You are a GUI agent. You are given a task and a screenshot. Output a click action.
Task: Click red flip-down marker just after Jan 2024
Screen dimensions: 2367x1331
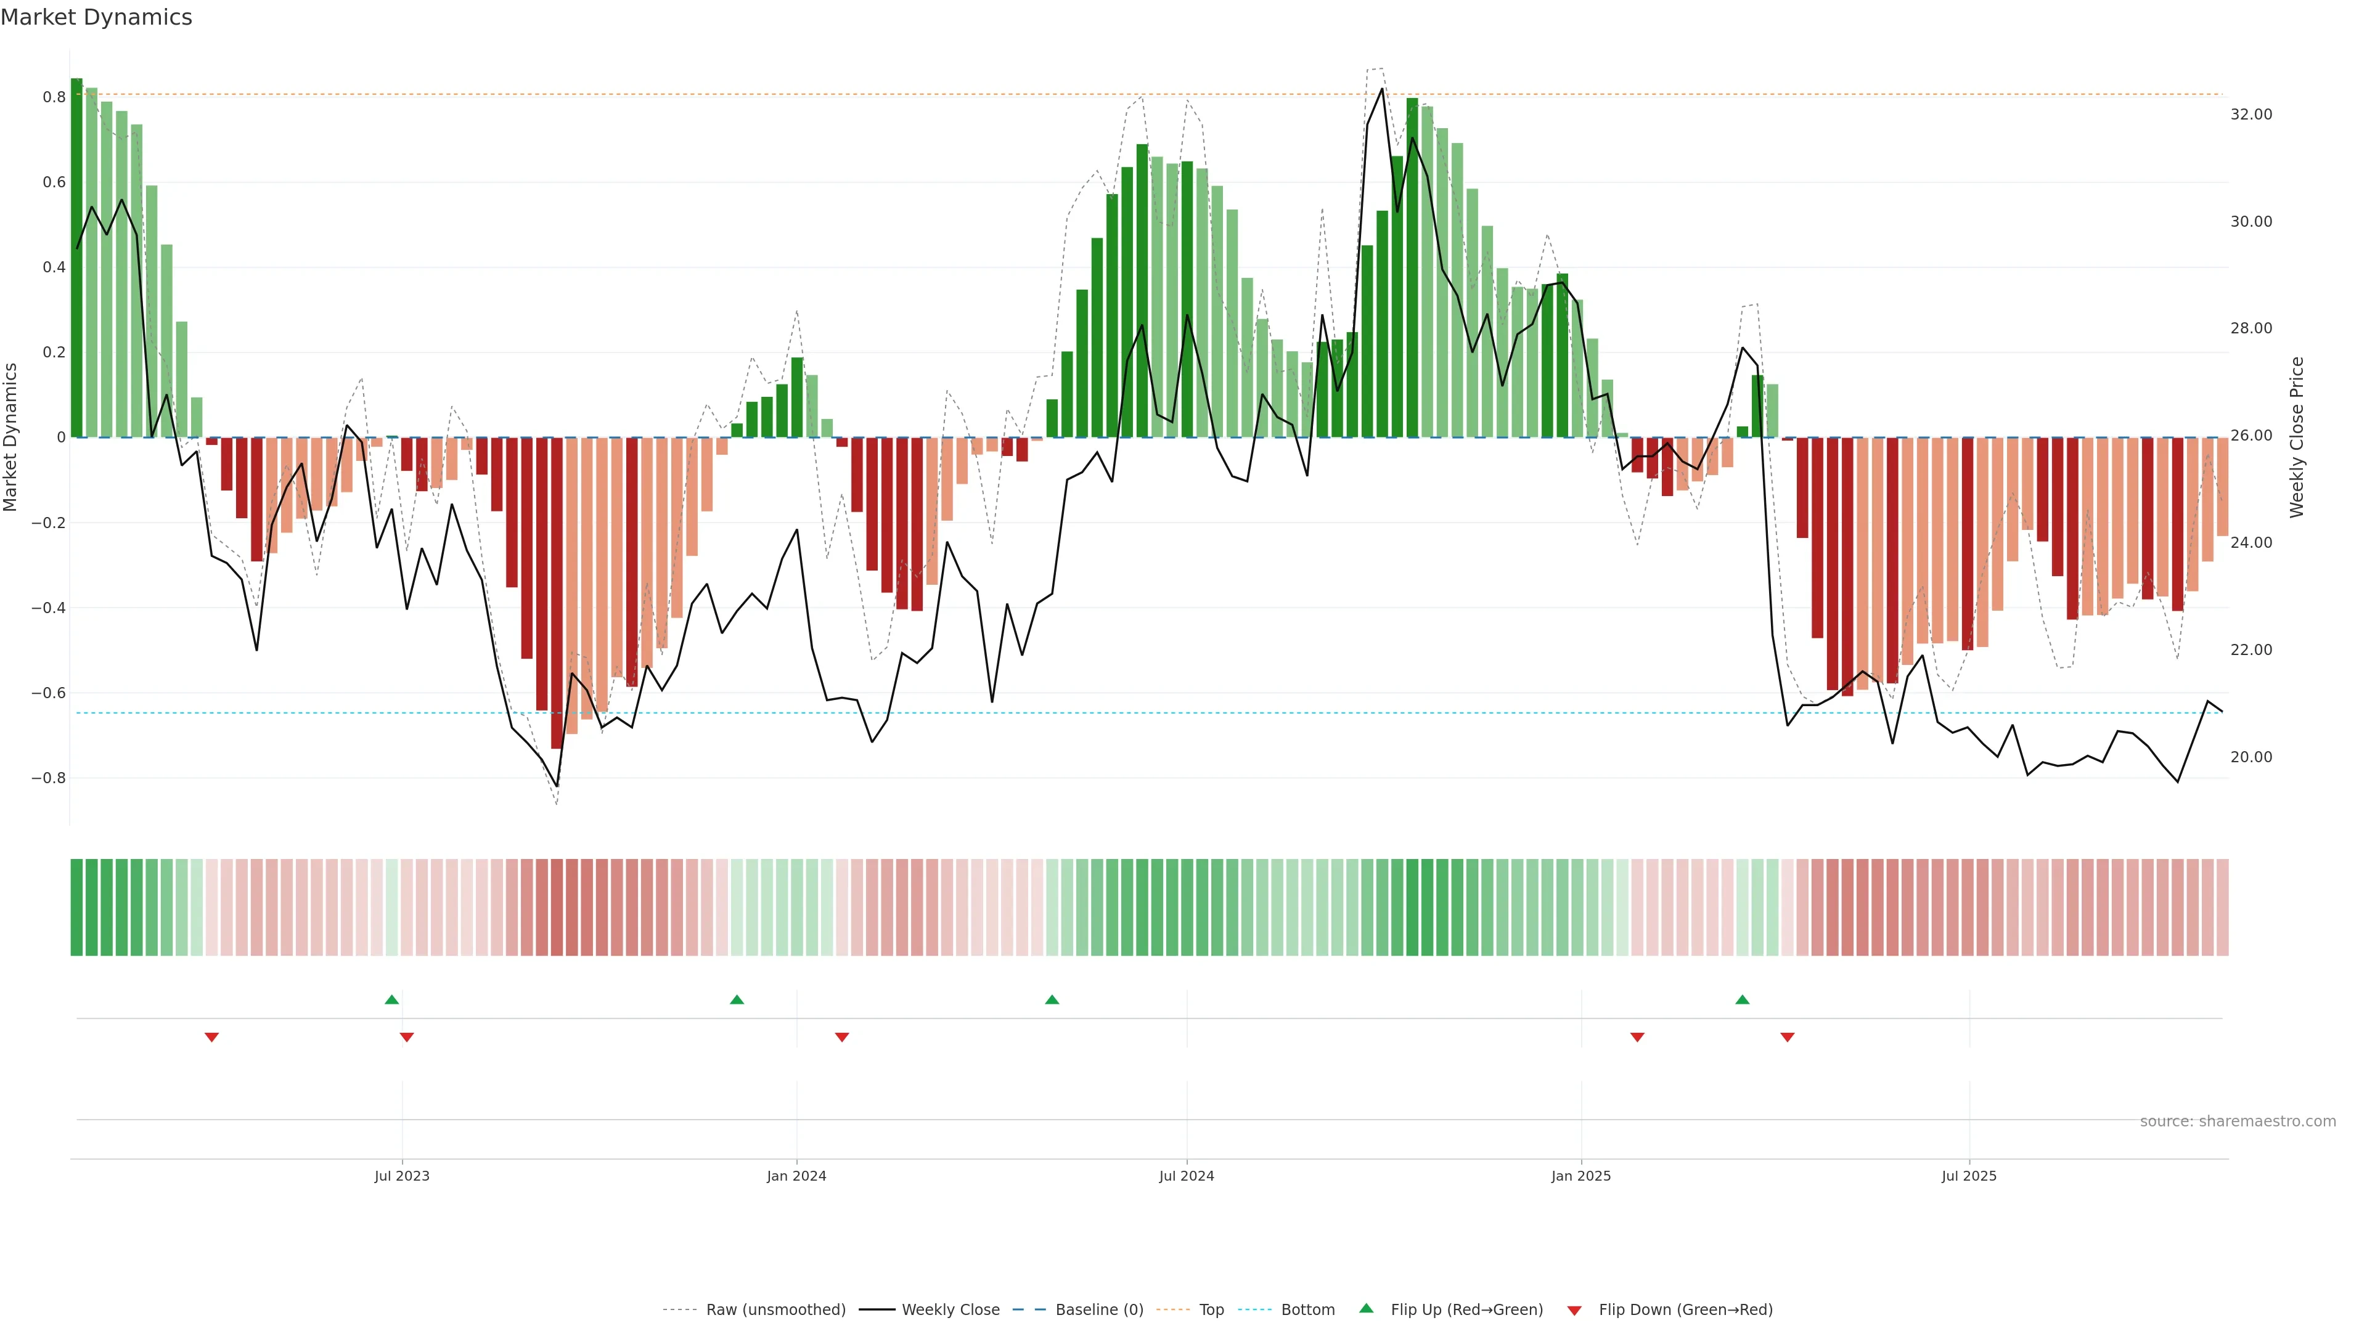click(x=841, y=1037)
